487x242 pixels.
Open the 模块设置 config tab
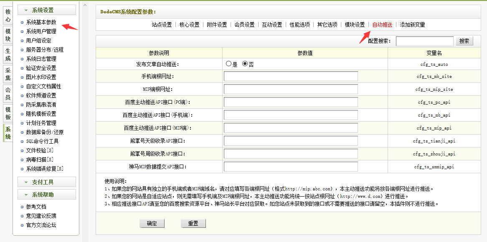pos(355,25)
